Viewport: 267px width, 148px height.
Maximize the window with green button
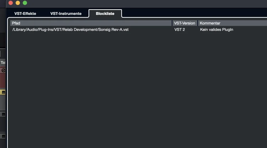pos(25,3)
